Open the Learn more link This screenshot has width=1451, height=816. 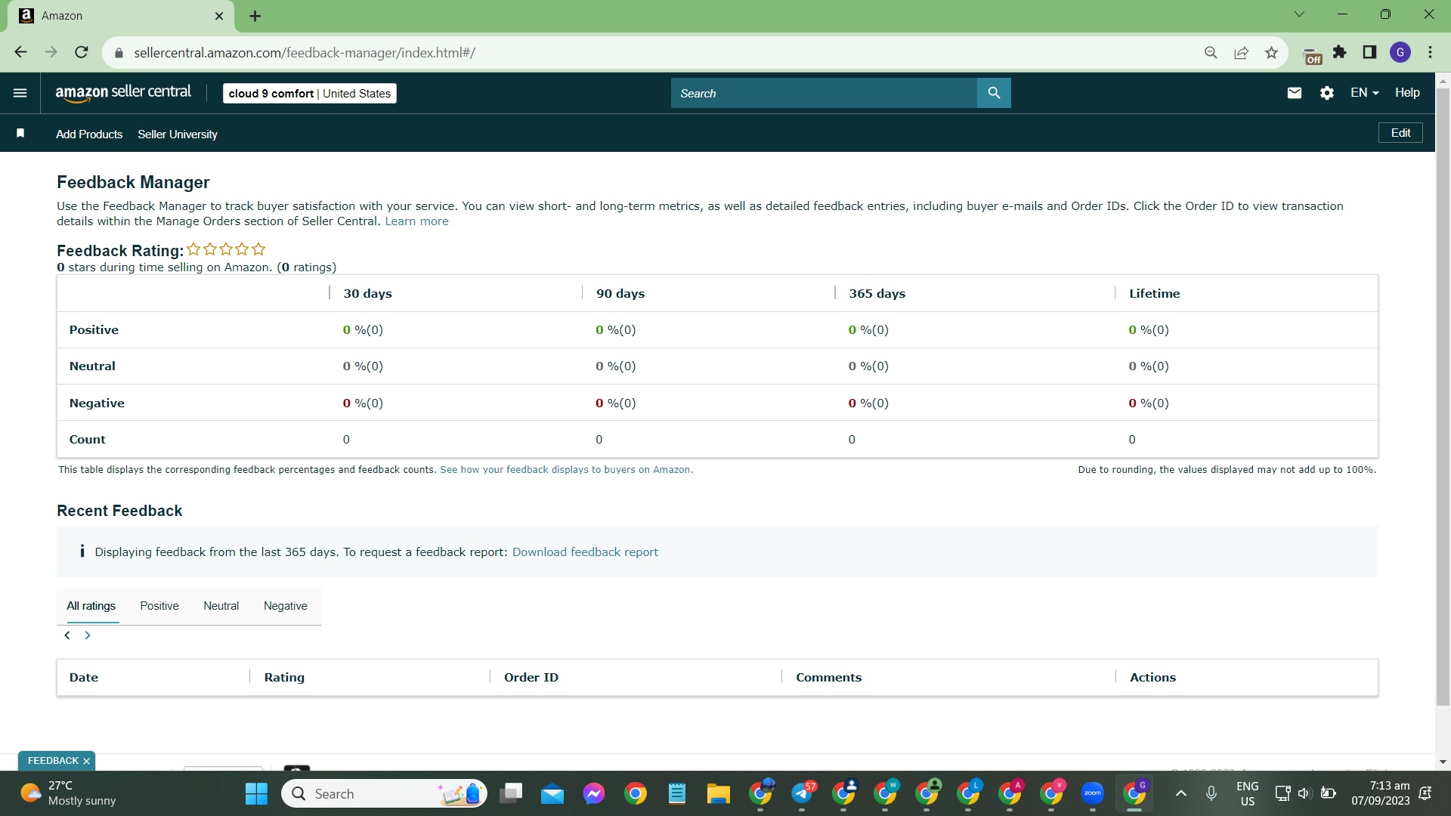(x=416, y=221)
